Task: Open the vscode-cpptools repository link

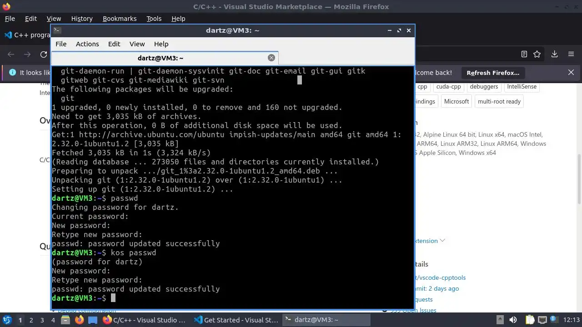Action: click(440, 277)
